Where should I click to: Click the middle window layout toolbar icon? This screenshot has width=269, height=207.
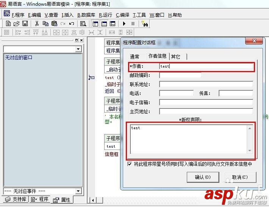pyautogui.click(x=104, y=23)
